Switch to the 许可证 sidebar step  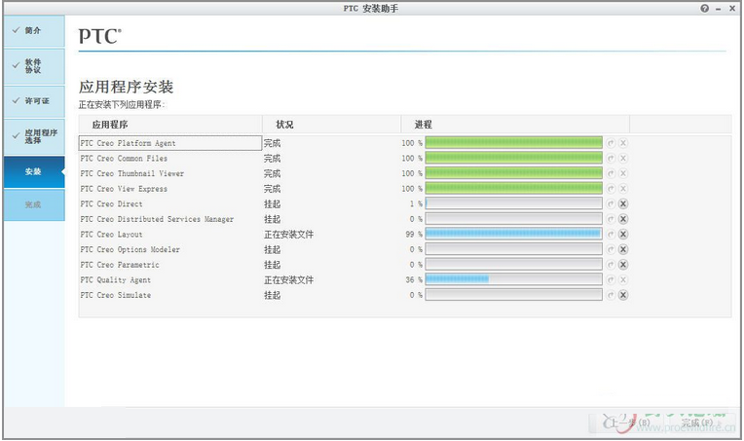(36, 101)
